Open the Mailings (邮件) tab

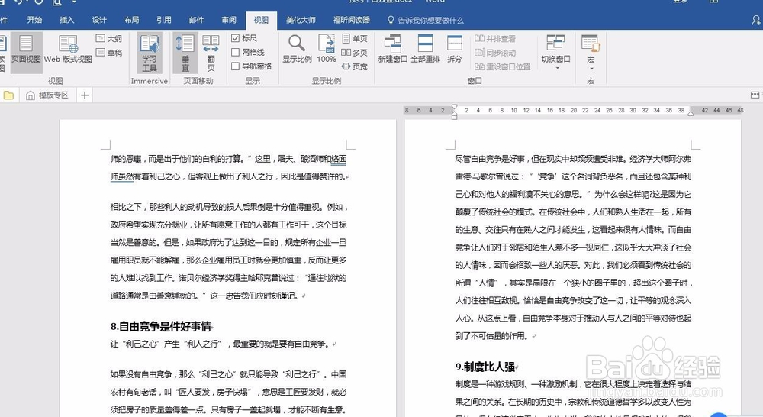196,20
